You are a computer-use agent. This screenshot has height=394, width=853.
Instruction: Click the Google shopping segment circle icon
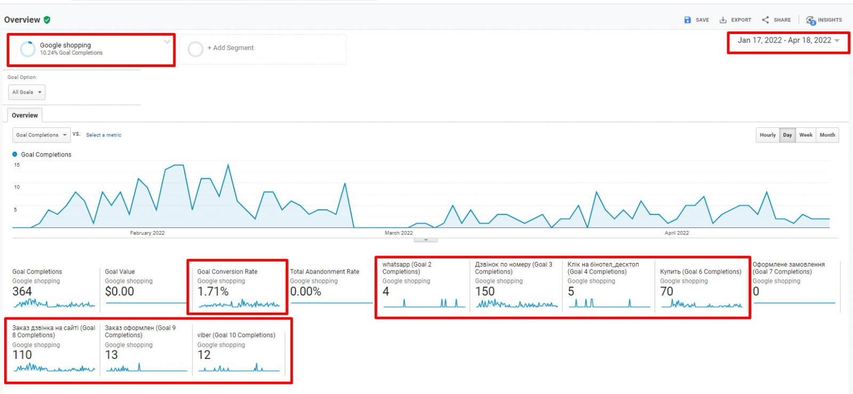(28, 49)
